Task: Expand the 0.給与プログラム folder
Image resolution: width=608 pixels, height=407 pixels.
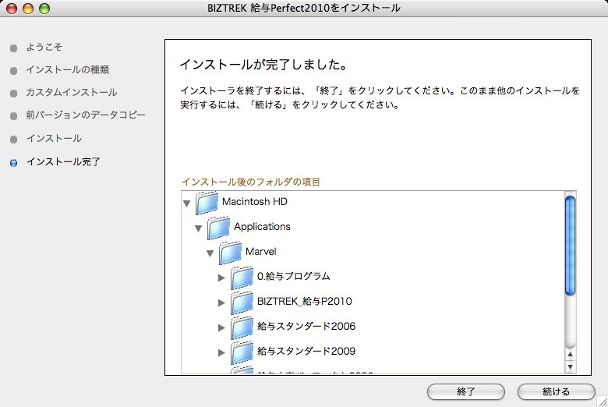Action: 221,278
